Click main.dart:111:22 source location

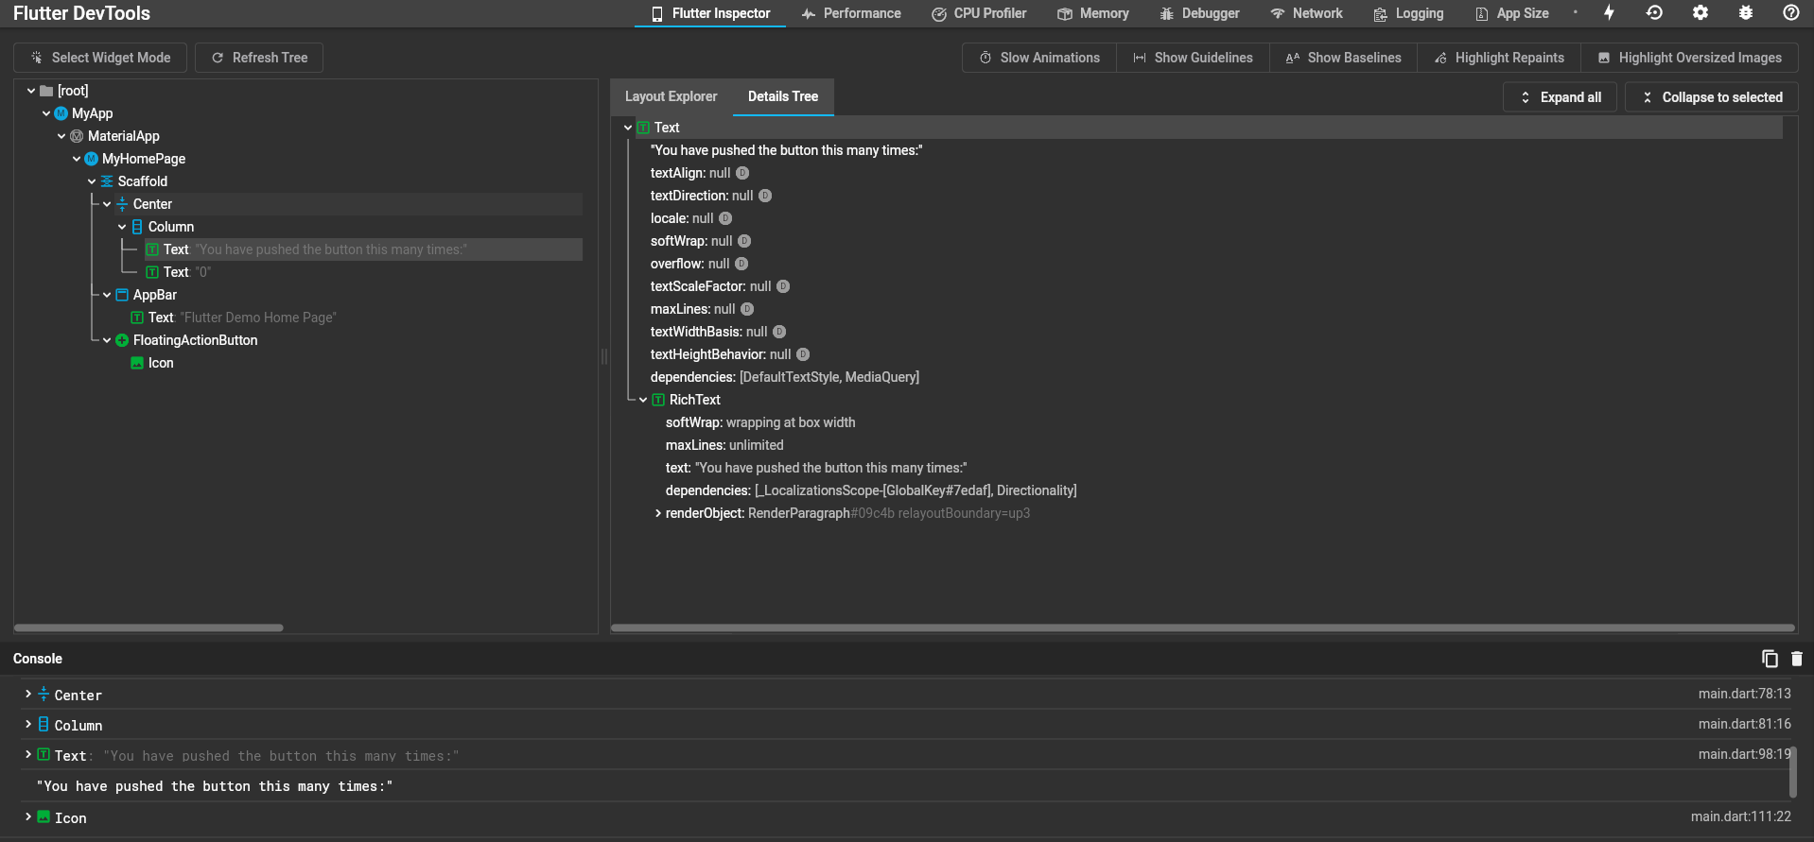(x=1740, y=816)
